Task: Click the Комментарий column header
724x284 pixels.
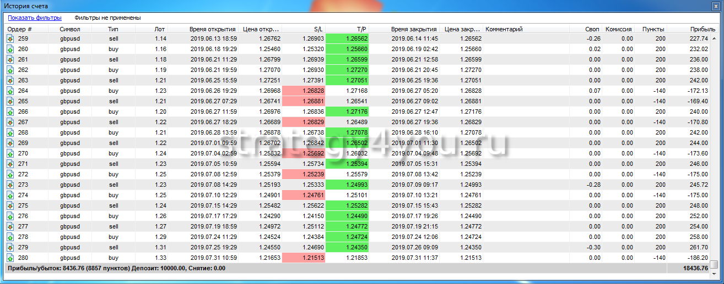Action: [504, 29]
